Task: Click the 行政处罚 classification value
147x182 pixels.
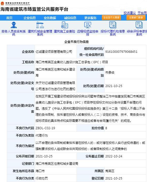Action: click(42, 178)
